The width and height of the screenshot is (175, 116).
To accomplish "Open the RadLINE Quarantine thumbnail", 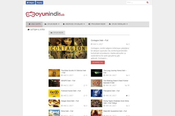I will [x=97, y=113].
